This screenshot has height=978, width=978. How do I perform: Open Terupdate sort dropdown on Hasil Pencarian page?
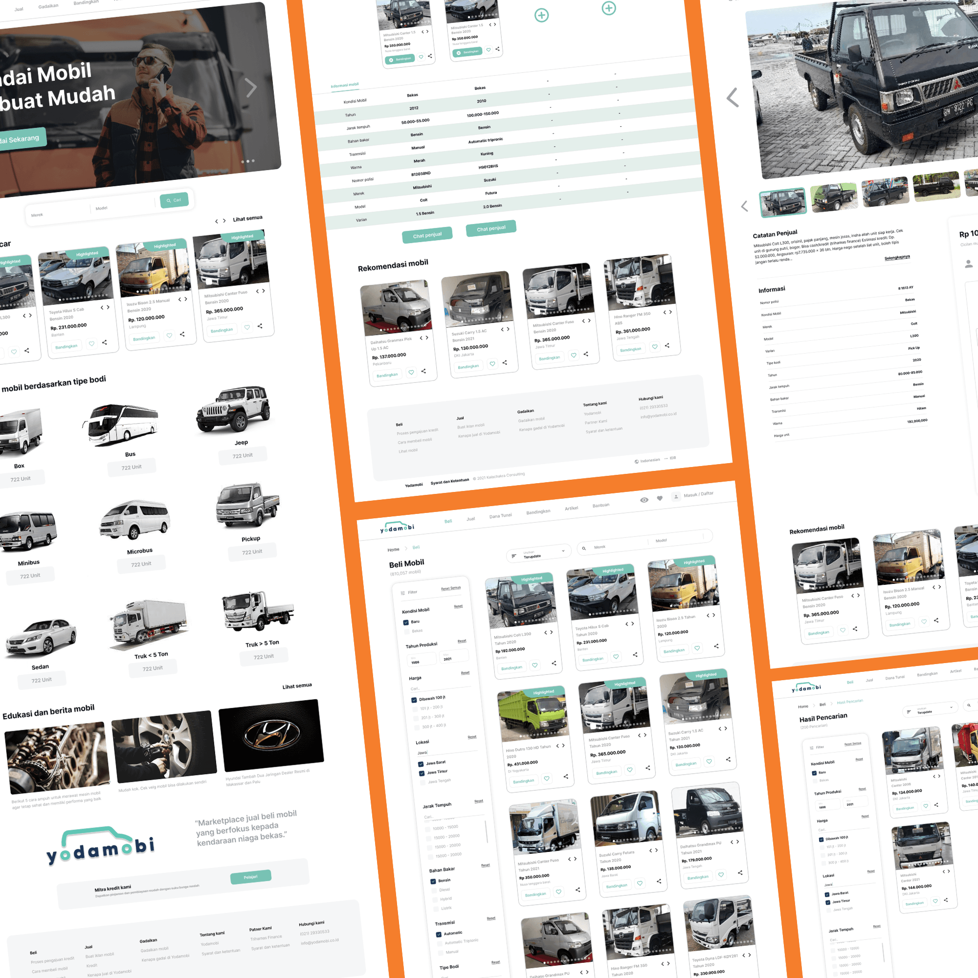931,710
